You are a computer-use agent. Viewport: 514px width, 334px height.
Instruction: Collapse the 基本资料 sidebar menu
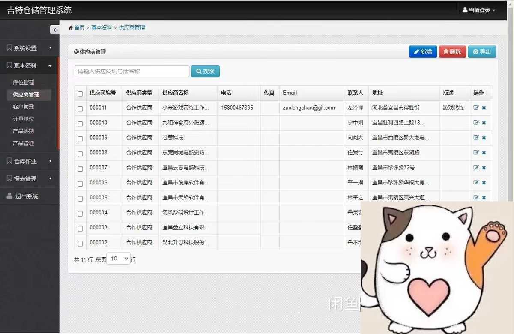coord(30,66)
